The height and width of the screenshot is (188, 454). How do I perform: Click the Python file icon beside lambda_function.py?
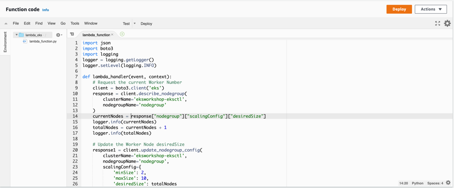[25, 41]
